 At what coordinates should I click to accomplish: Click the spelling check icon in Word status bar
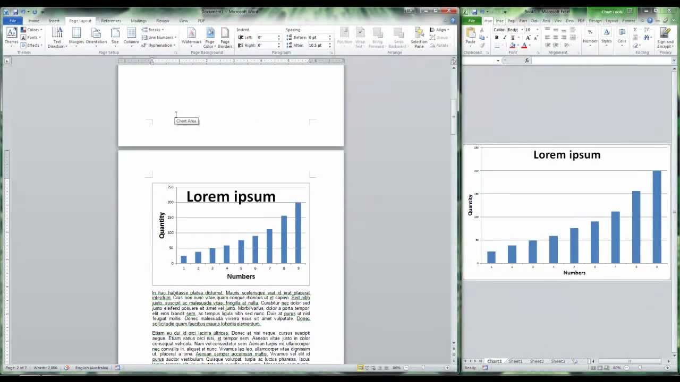(x=66, y=368)
